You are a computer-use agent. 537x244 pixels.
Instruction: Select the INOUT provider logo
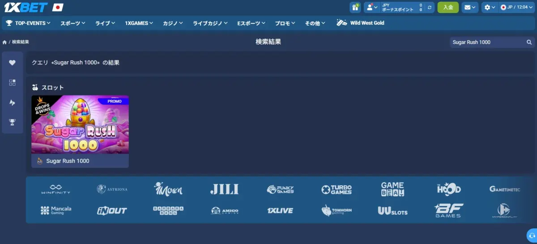112,211
